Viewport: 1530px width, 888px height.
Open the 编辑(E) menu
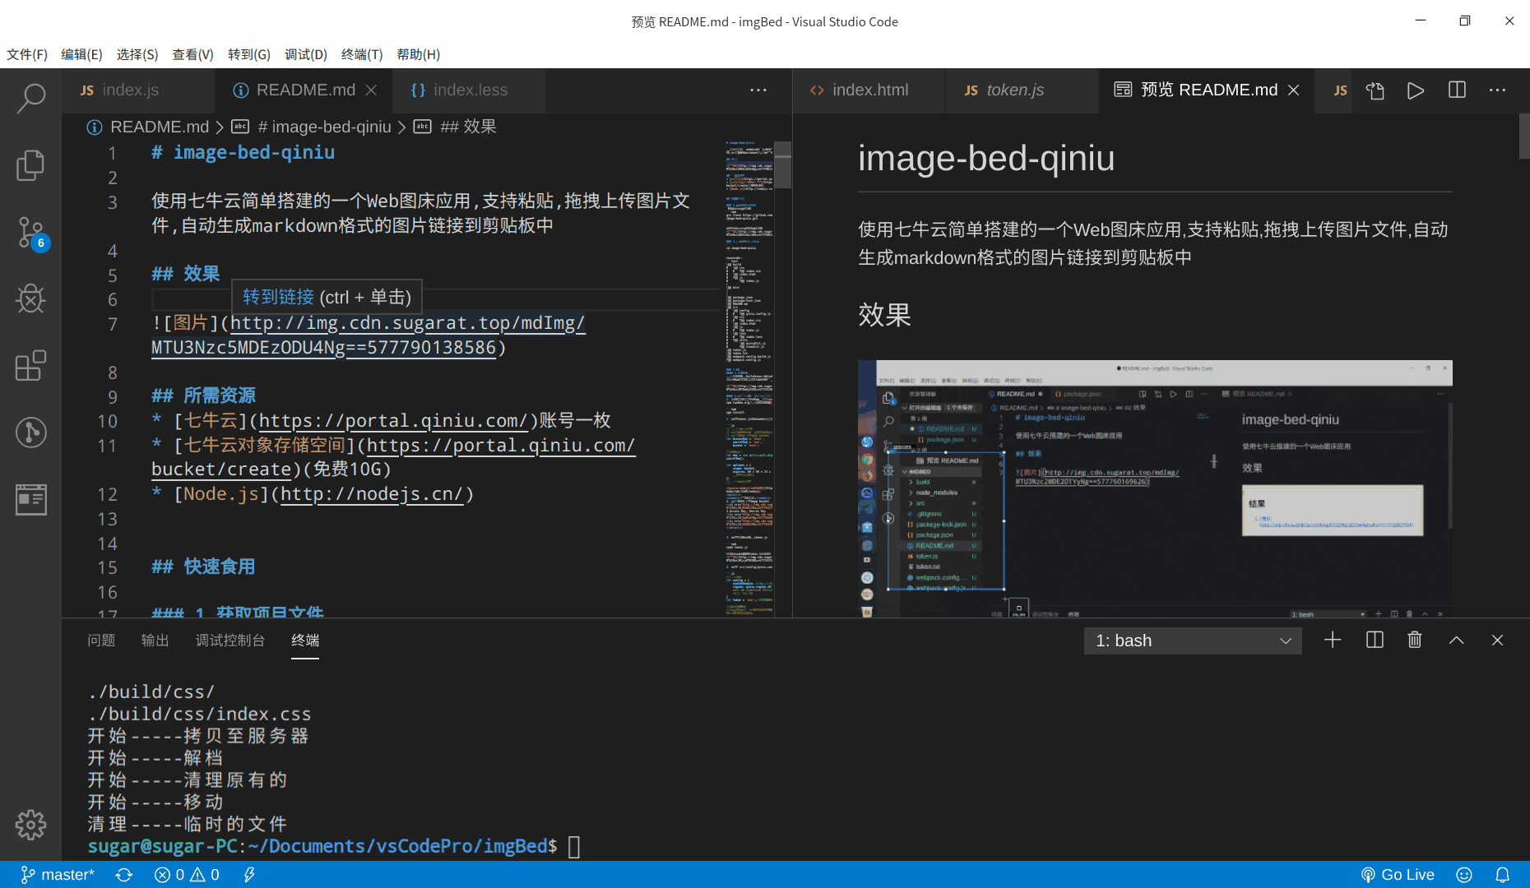[x=81, y=54]
